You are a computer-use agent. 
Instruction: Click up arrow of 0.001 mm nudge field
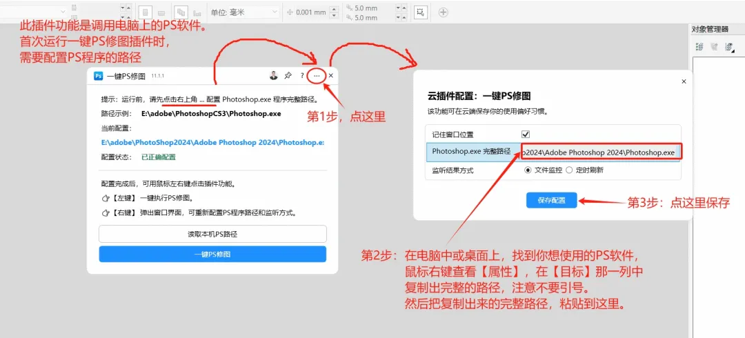click(x=335, y=8)
